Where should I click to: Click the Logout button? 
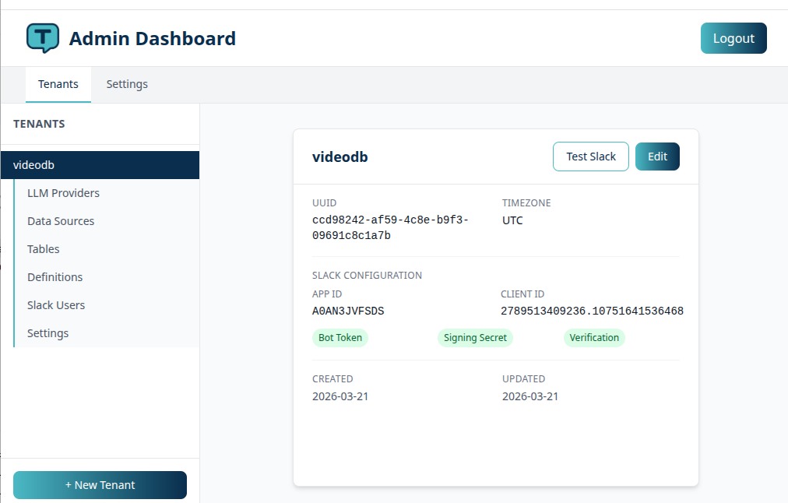[x=733, y=37]
